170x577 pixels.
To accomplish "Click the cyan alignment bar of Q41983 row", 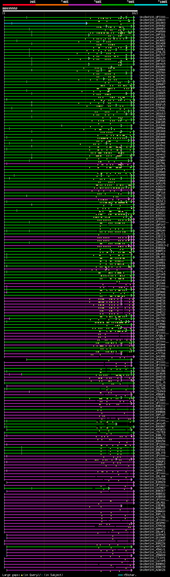I will (x=46, y=23).
